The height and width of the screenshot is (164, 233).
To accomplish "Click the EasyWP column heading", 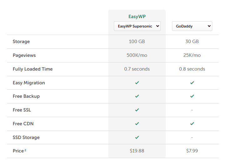I will (x=137, y=17).
